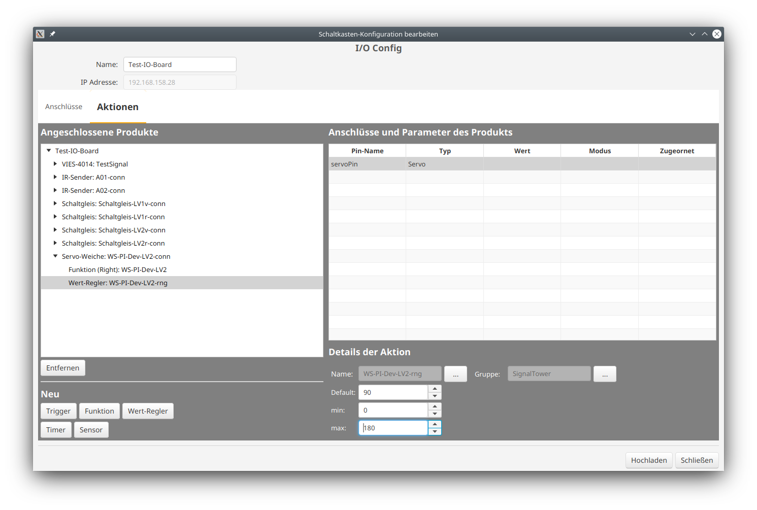Create a new Wert-Regler
The image size is (757, 510).
click(148, 411)
